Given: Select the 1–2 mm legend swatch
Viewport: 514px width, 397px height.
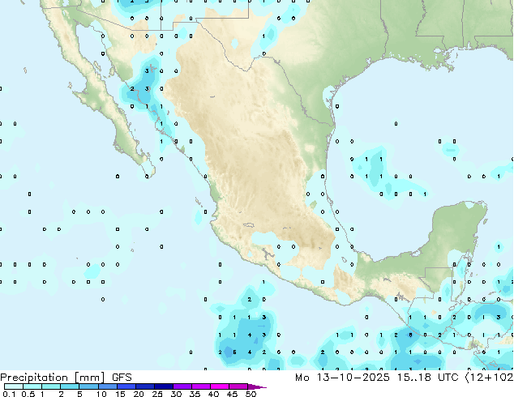Looking at the screenshot, I should pos(51,386).
